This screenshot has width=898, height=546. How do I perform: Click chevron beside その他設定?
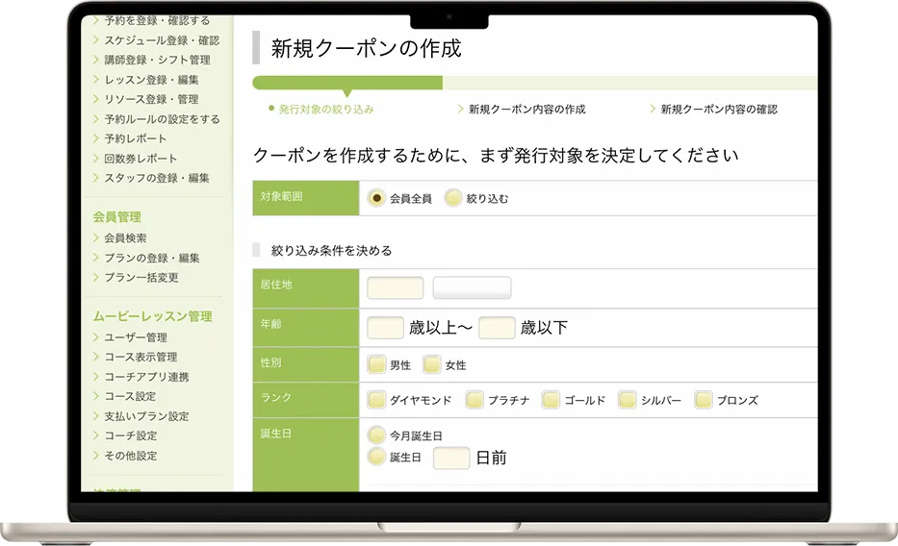click(x=96, y=456)
